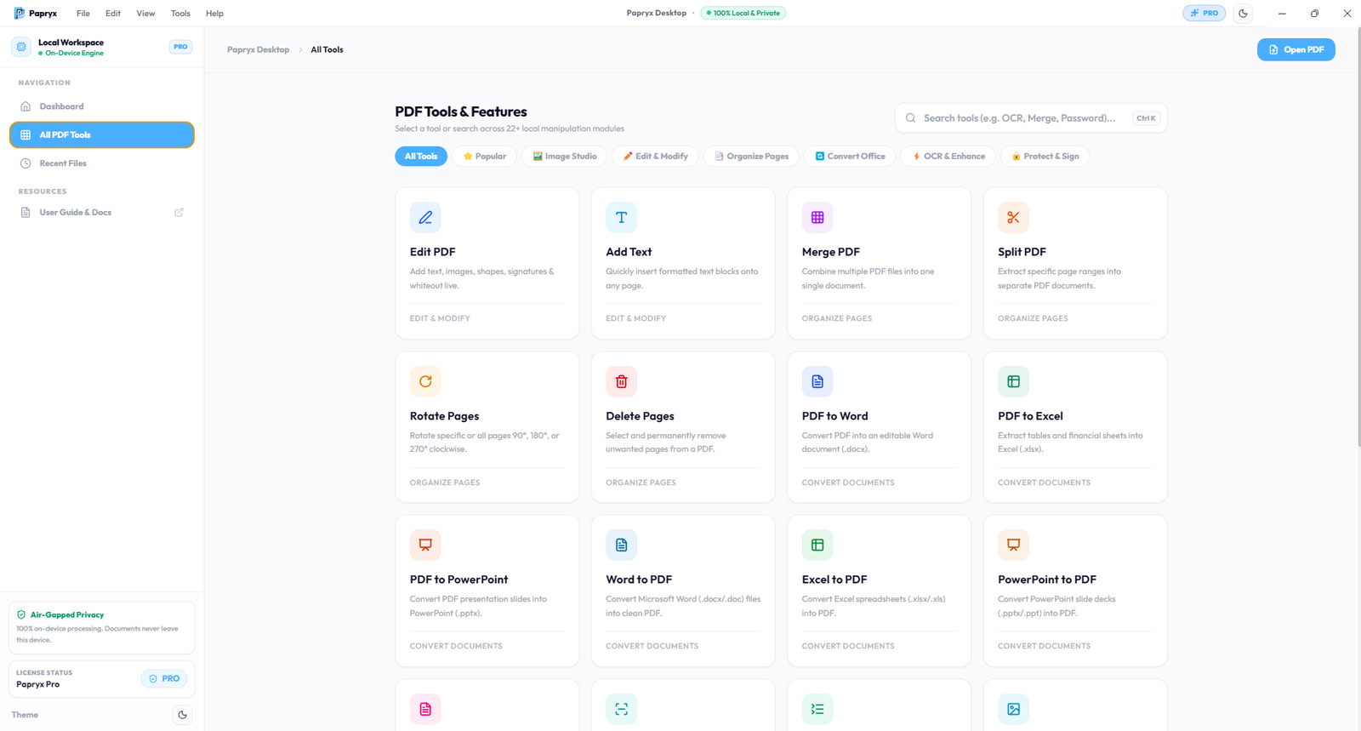The height and width of the screenshot is (731, 1361).
Task: Toggle theme moon button in sidebar footer
Action: pyautogui.click(x=182, y=715)
